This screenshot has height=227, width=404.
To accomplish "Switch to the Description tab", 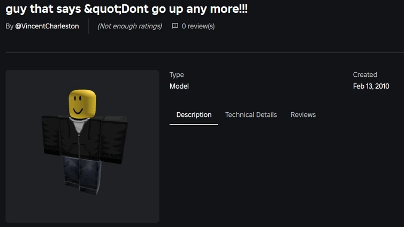I will click(x=194, y=115).
